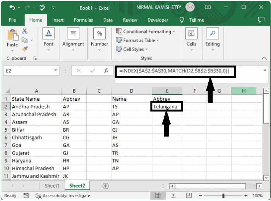Expand the Copy options arrow
The width and height of the screenshot is (271, 201).
pyautogui.click(x=32, y=40)
